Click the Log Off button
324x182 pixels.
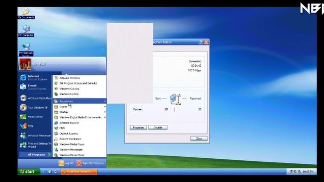pos(66,163)
